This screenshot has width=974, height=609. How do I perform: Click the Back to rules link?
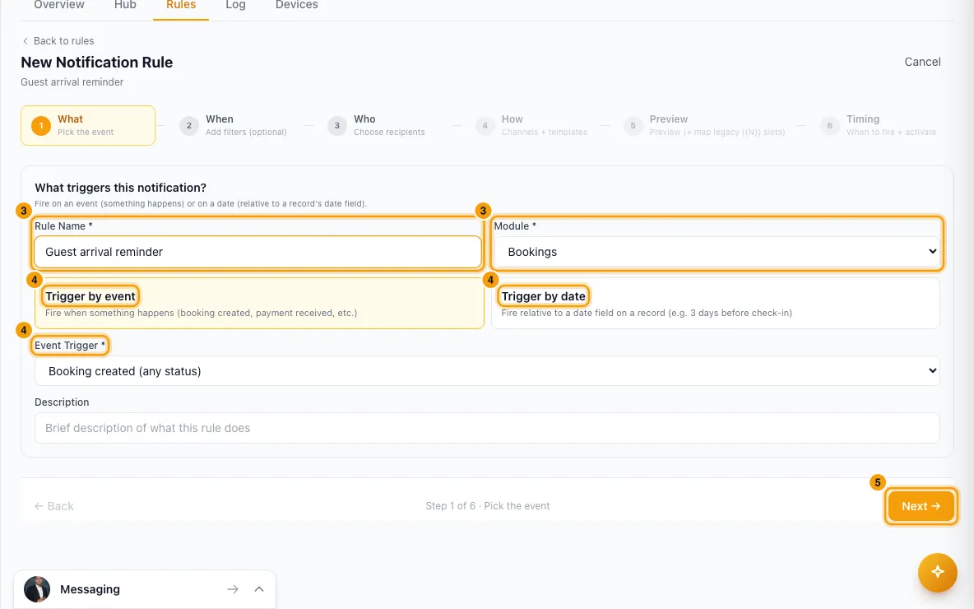coord(58,41)
